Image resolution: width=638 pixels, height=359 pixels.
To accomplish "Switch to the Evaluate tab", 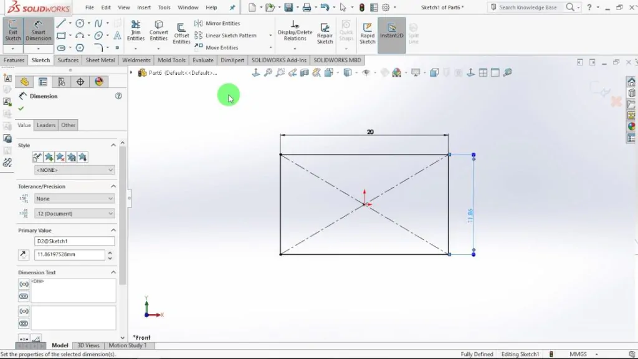I will [x=203, y=60].
